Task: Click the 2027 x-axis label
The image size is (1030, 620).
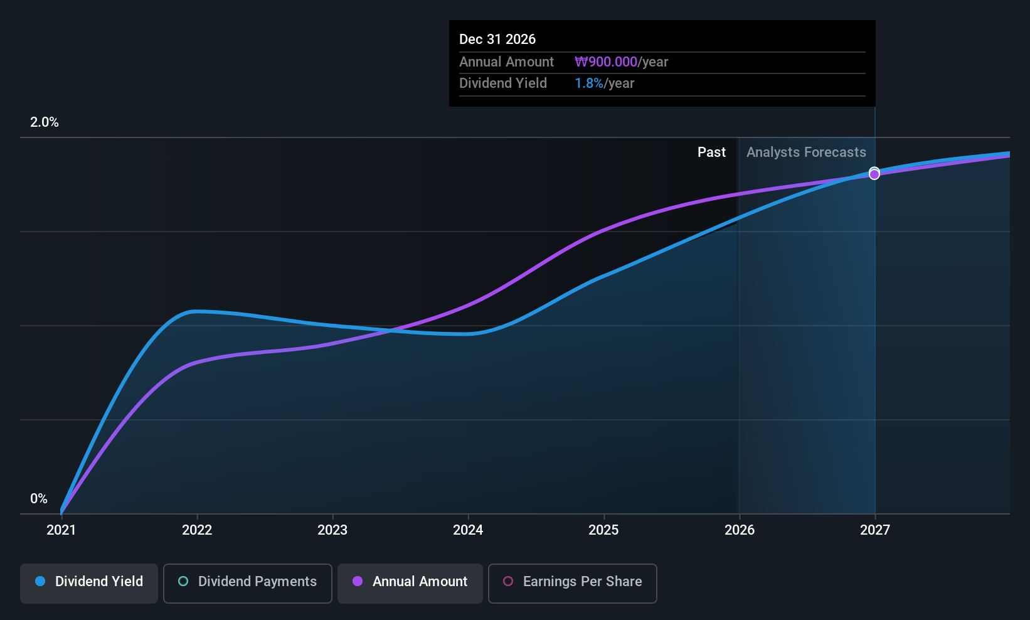Action: [x=875, y=530]
